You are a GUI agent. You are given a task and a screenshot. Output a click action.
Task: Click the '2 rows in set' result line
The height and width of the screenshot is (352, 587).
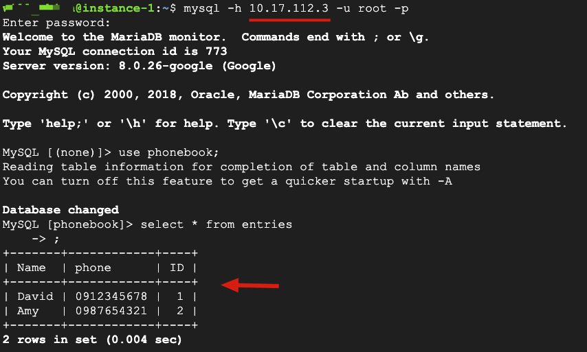(x=92, y=340)
